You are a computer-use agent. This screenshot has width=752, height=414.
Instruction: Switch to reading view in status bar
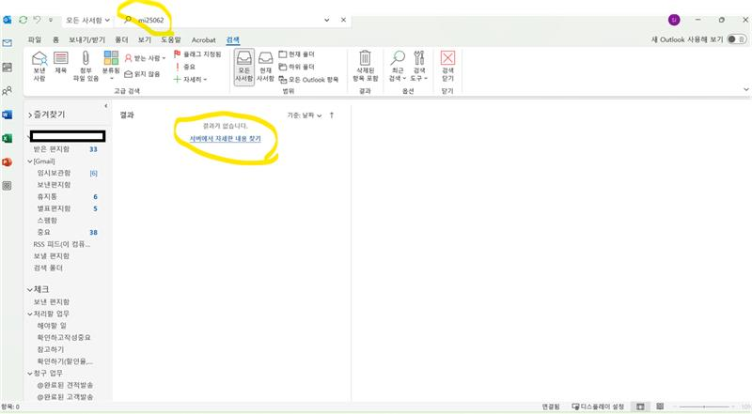[660, 406]
